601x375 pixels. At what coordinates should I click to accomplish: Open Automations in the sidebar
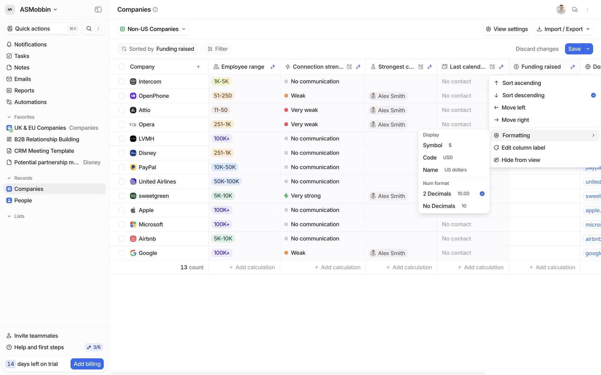tap(54, 102)
